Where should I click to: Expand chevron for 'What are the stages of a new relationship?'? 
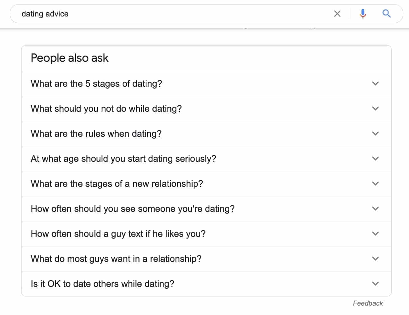(375, 184)
